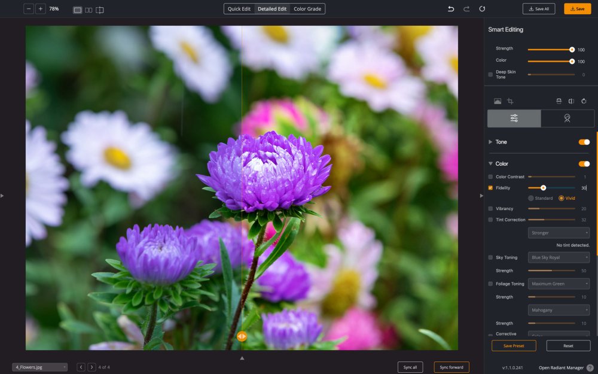Click the Save Preset button
Viewport: 598px width, 374px height.
(514, 346)
